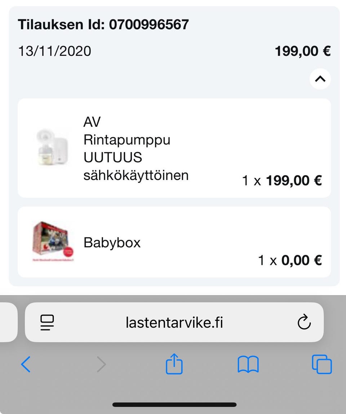Tap the Safari forward arrow

[101, 364]
